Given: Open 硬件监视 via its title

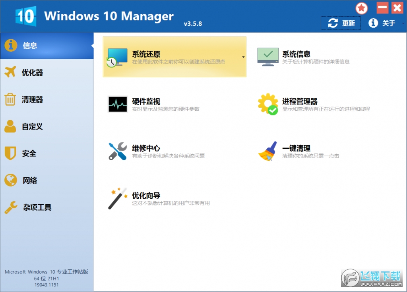Looking at the screenshot, I should (x=146, y=101).
